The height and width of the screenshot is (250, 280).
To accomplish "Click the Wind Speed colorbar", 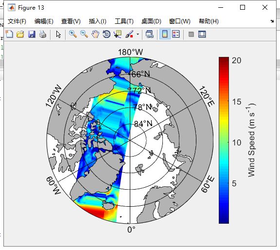I will 224,140.
